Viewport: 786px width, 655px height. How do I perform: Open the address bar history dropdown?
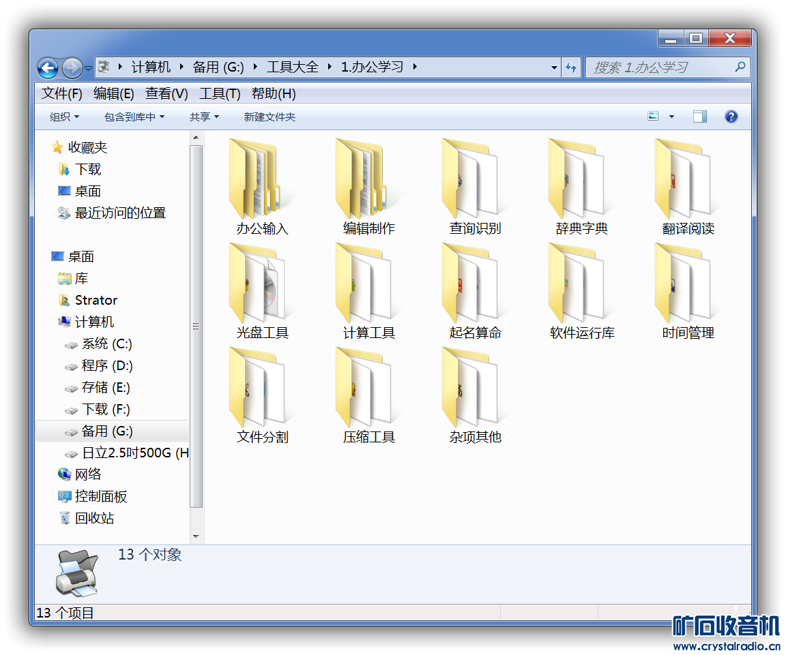coord(554,67)
